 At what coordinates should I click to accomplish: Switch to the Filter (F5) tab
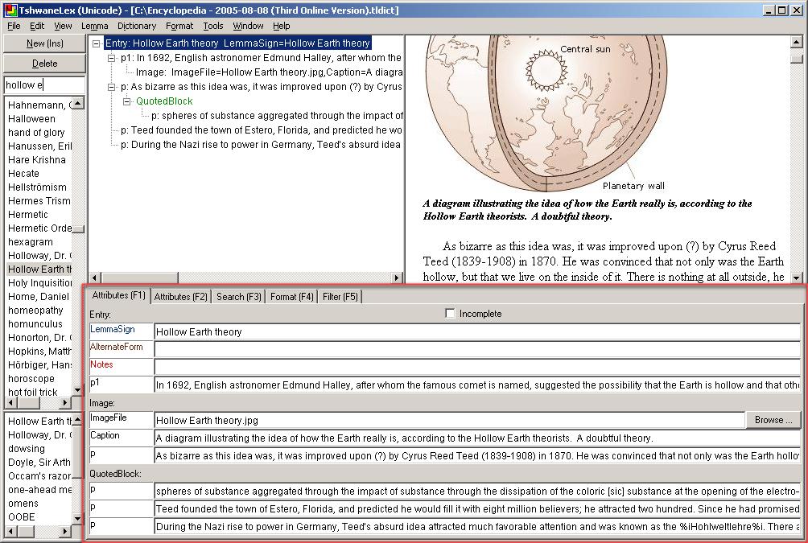tap(340, 297)
